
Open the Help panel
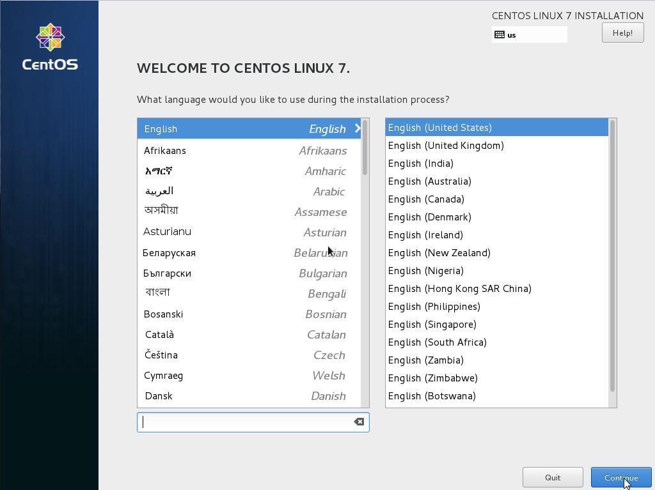click(x=622, y=33)
